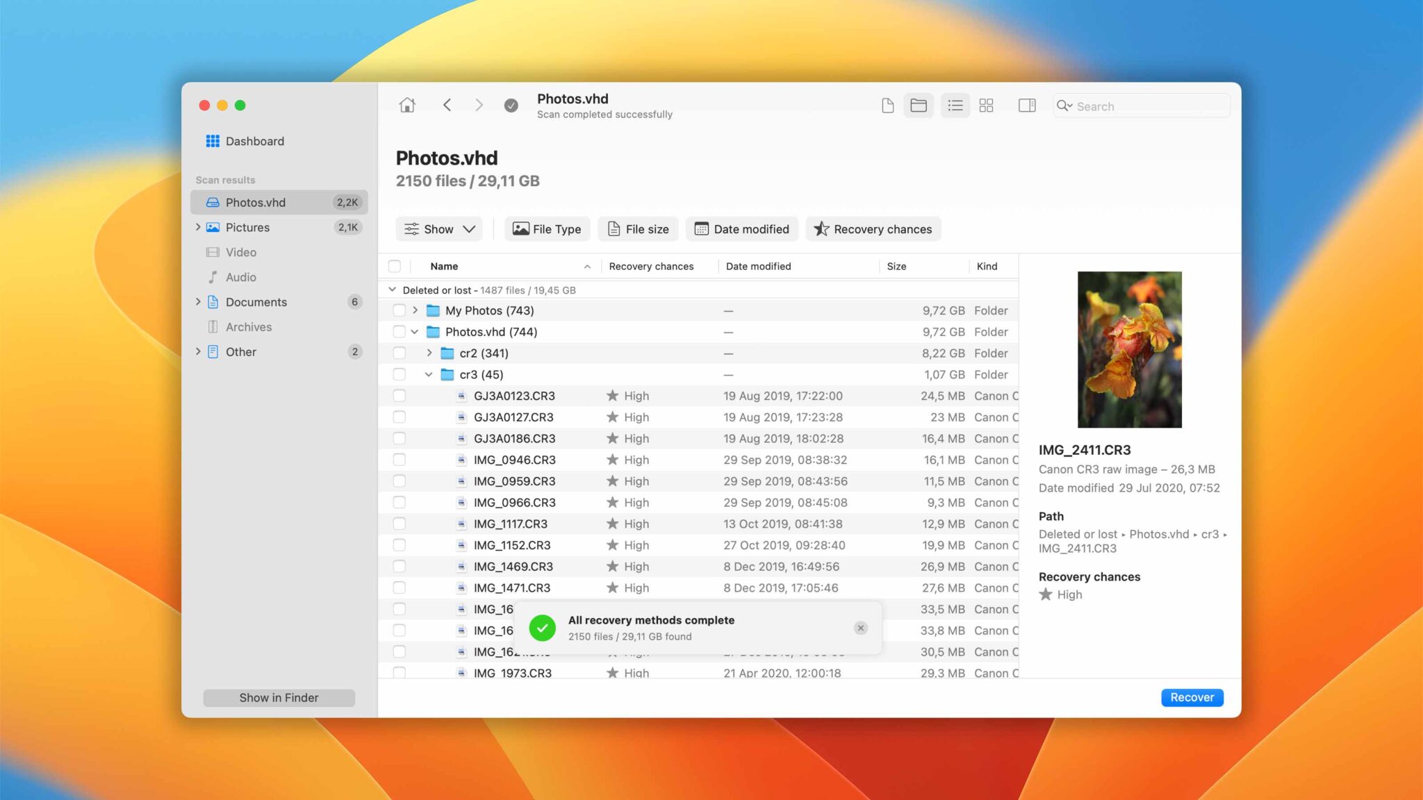Image resolution: width=1423 pixels, height=800 pixels.
Task: Open the Archives section
Action: point(247,326)
